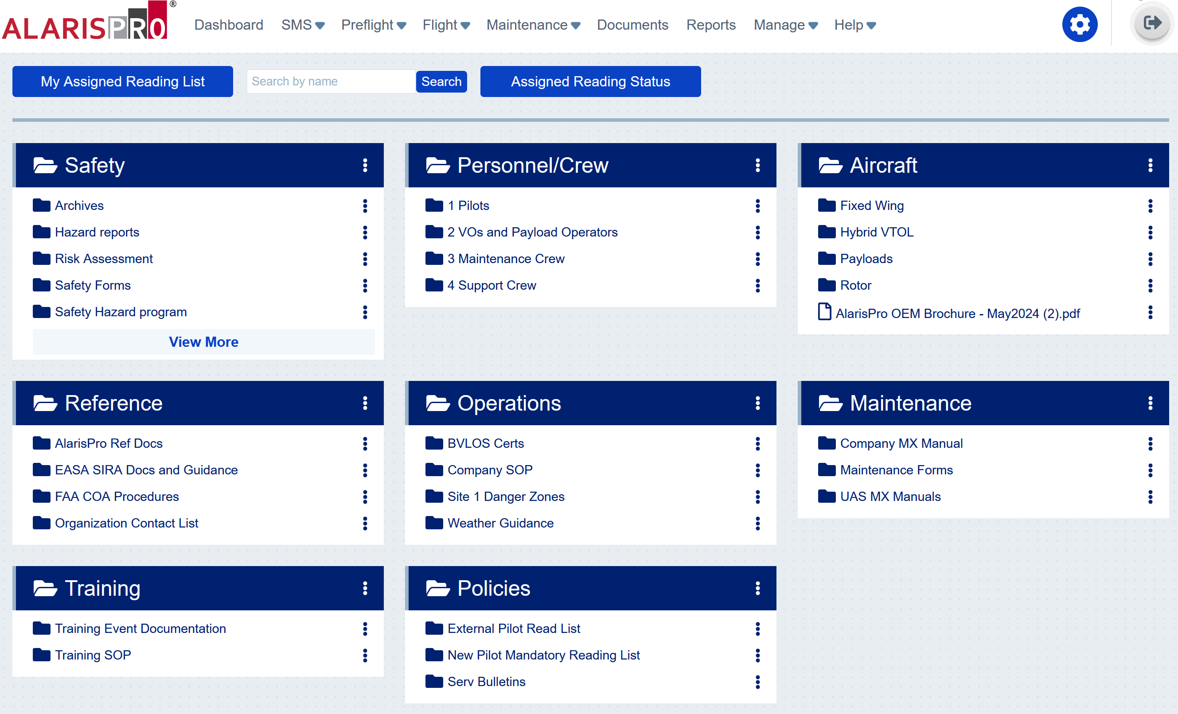Click View More under the Safety panel
The width and height of the screenshot is (1178, 714).
[x=203, y=341]
